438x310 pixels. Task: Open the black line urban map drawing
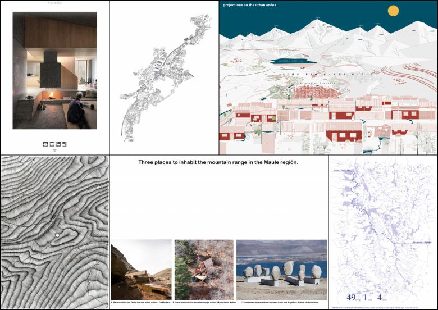pos(163,77)
